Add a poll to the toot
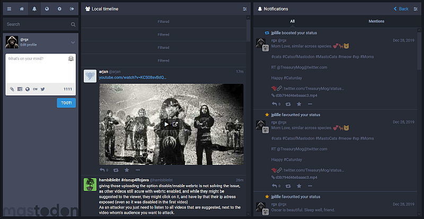 [20, 89]
